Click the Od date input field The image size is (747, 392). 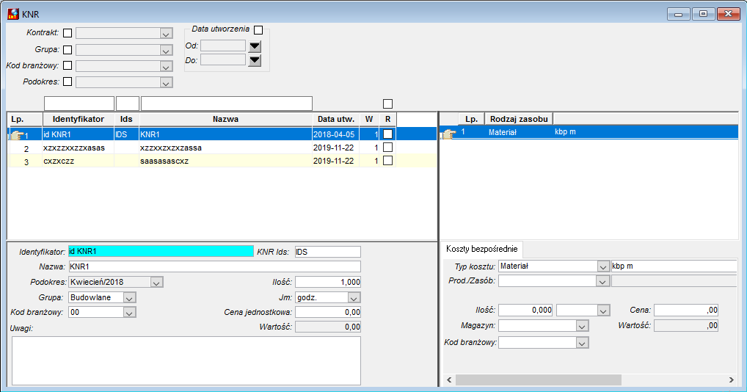point(223,46)
